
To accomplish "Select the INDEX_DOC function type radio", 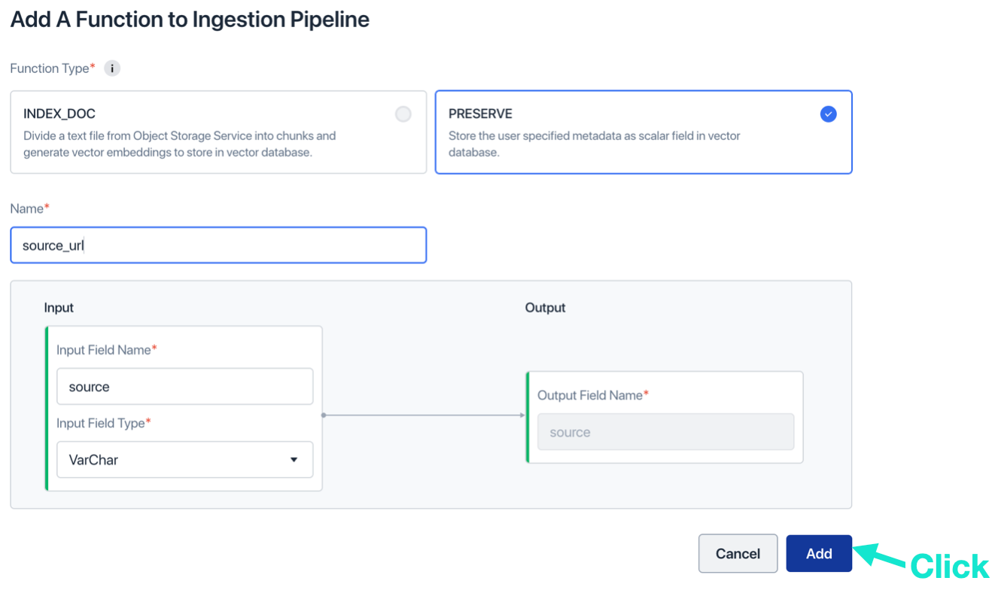I will [x=403, y=114].
